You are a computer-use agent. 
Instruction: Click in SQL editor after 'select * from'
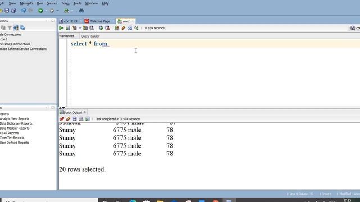pyautogui.click(x=109, y=44)
